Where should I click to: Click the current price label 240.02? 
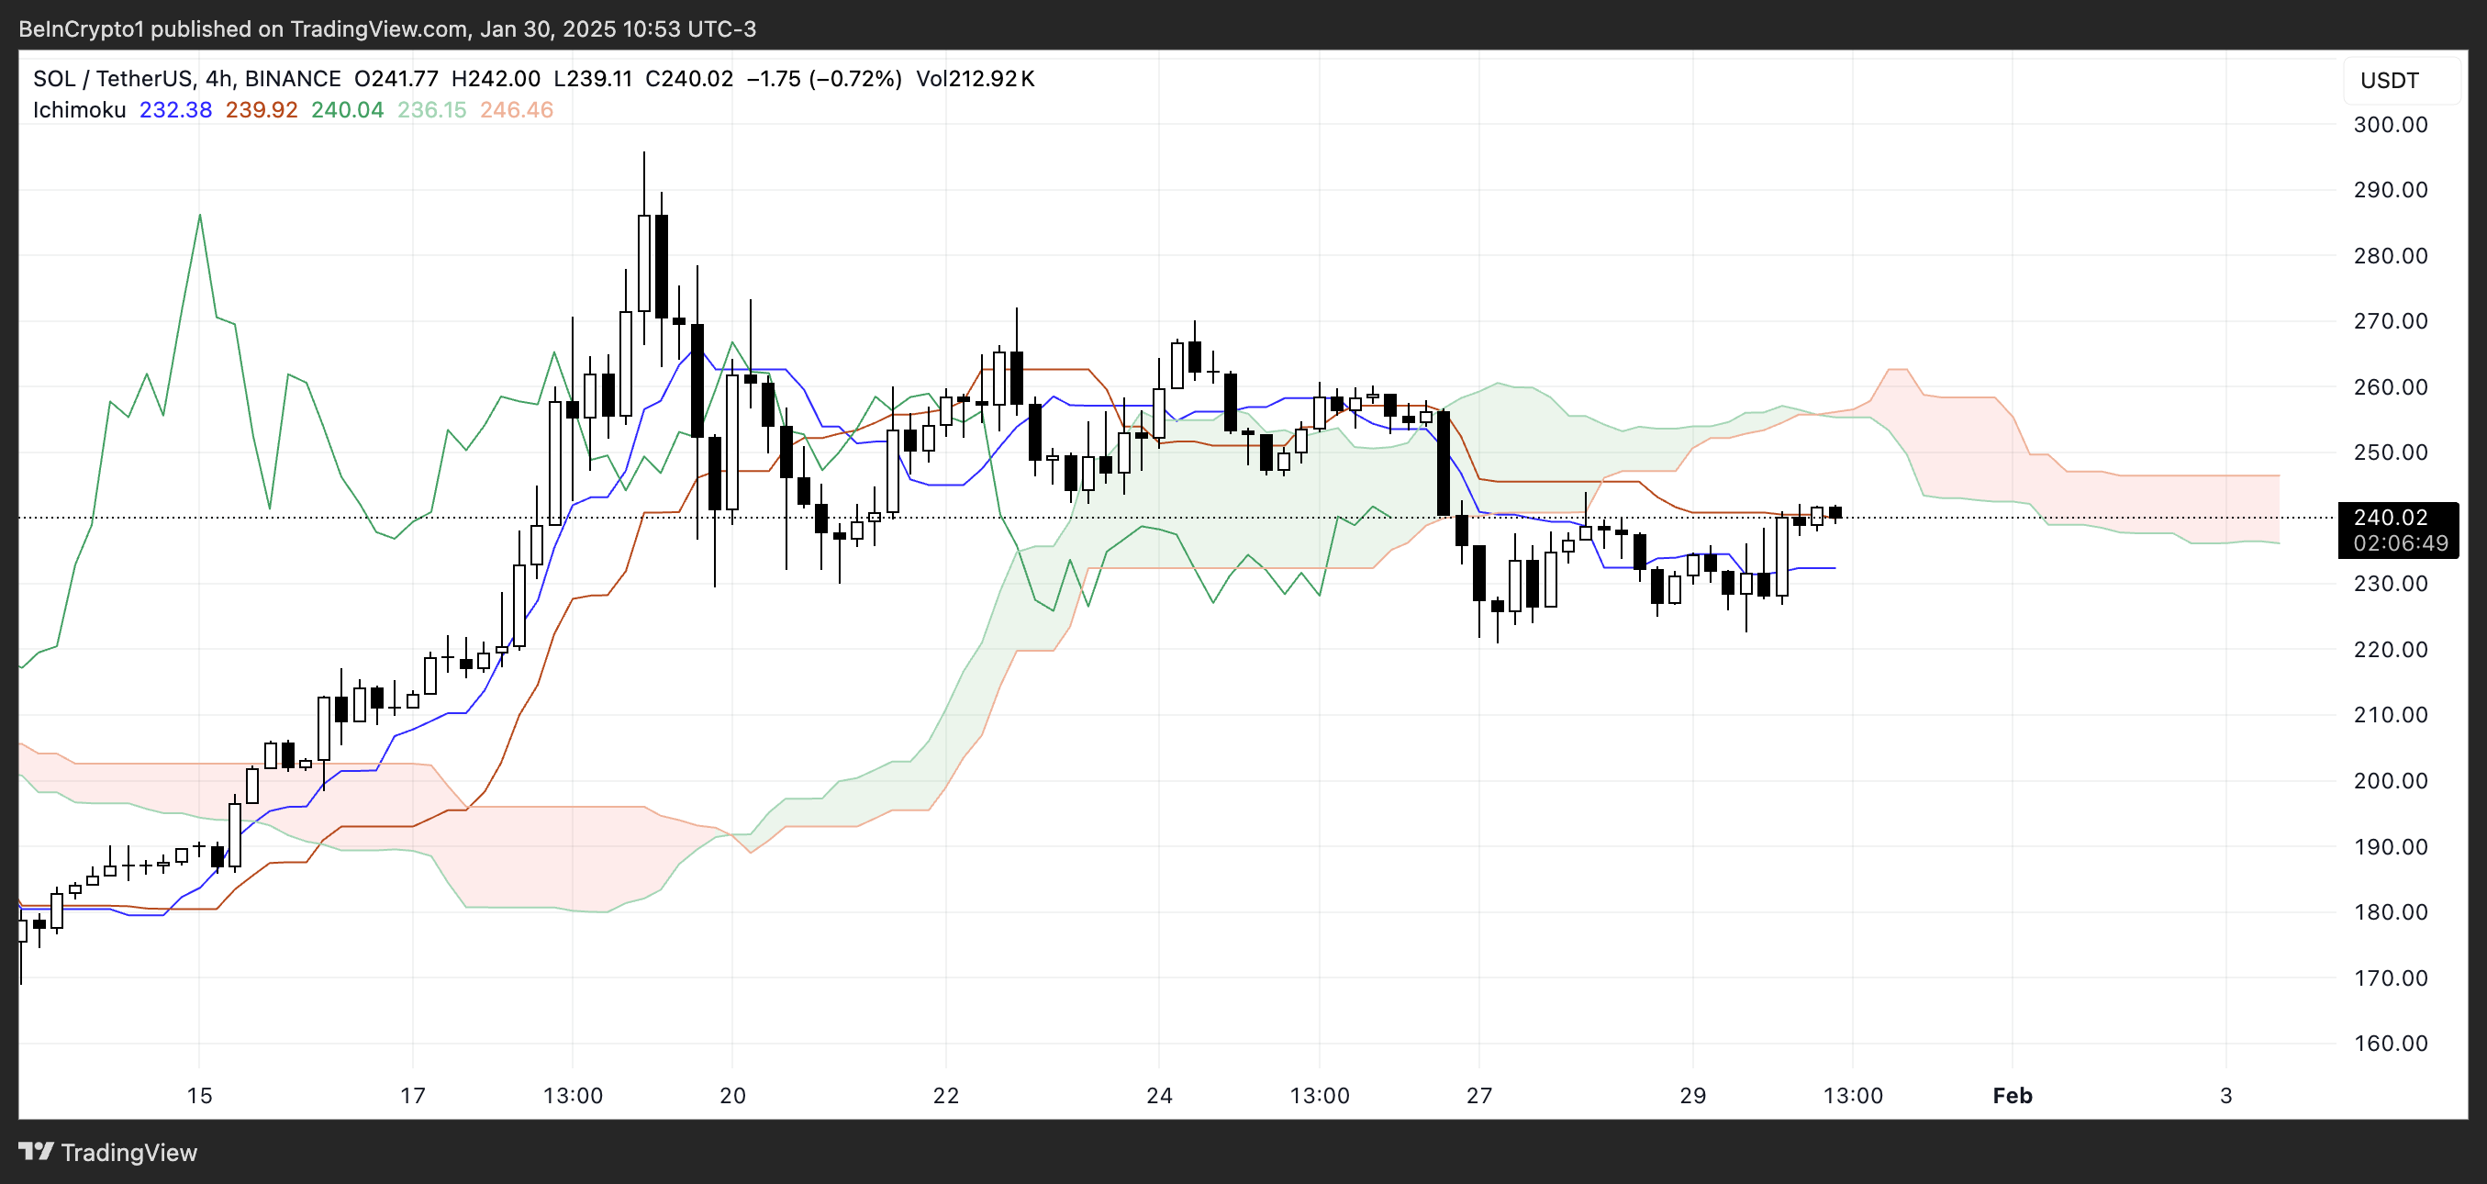[x=2390, y=518]
